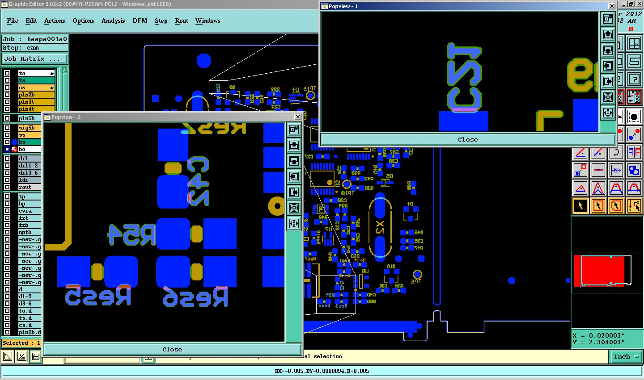Click Popview 1 pan right icon
The image size is (644, 380).
608,81
